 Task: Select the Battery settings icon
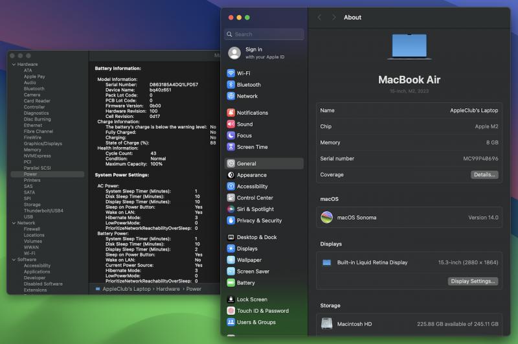231,282
